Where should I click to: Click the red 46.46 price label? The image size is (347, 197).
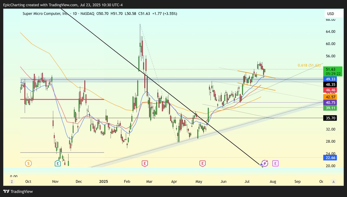pos(331,90)
